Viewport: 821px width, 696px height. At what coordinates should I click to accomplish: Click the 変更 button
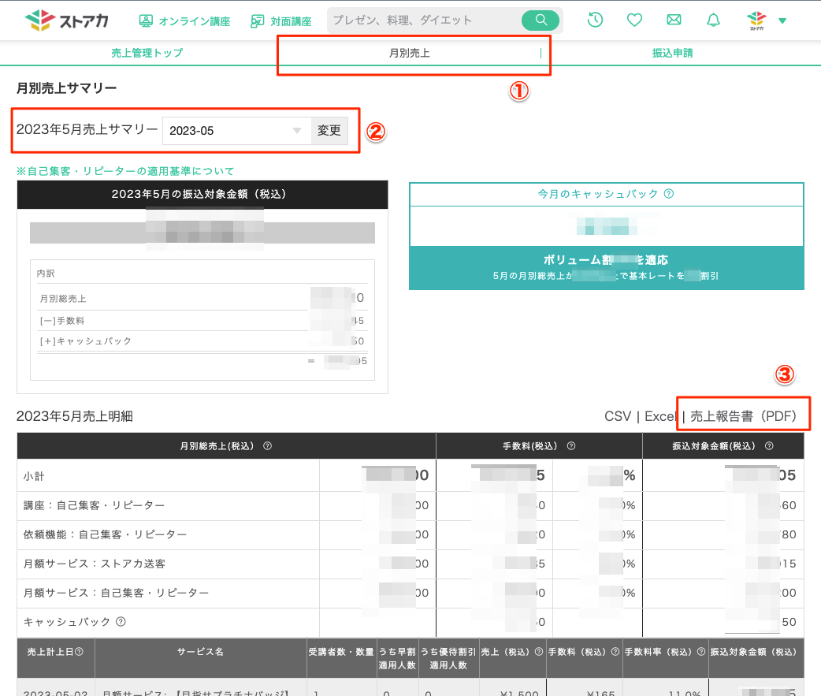click(x=329, y=130)
